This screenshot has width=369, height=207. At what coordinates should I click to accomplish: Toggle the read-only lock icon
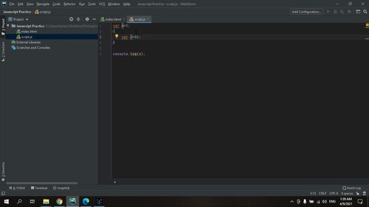[357, 193]
